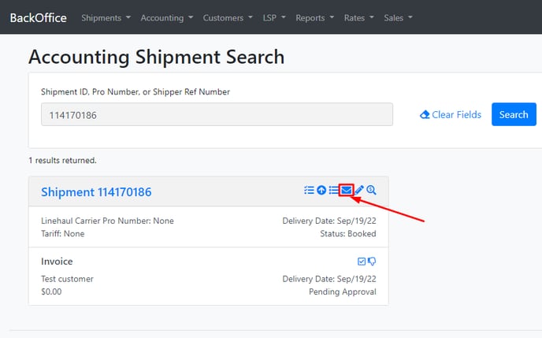This screenshot has width=542, height=338.
Task: Click the magnifier with dollar sign icon
Action: tap(371, 190)
